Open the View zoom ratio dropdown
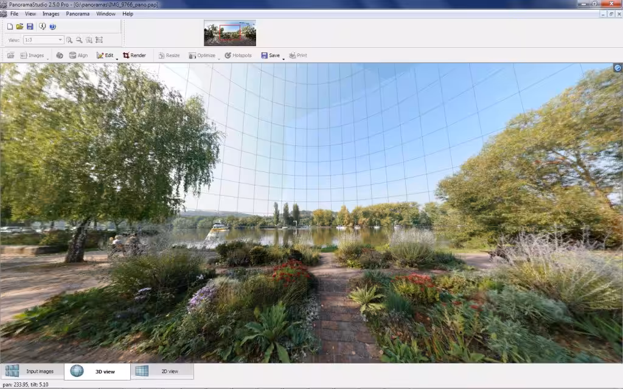The height and width of the screenshot is (389, 623). 60,40
